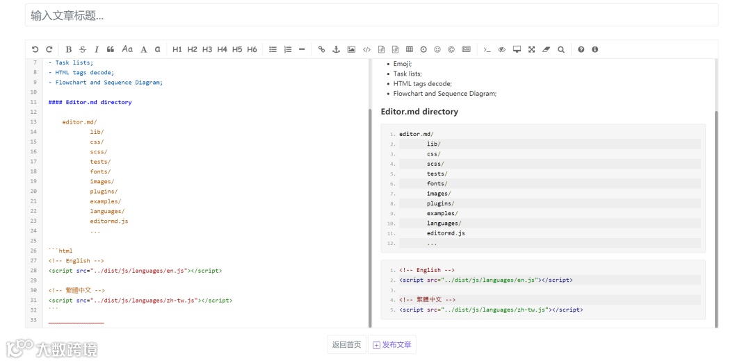Image resolution: width=751 pixels, height=363 pixels.
Task: Click 'Flowchart and Sequence Diagram;' in preview
Action: click(445, 94)
